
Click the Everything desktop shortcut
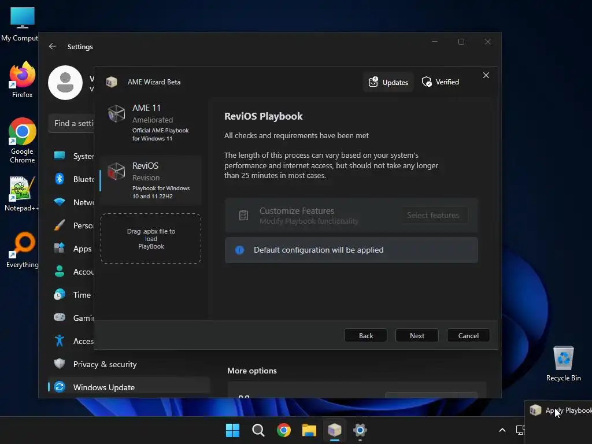(23, 250)
